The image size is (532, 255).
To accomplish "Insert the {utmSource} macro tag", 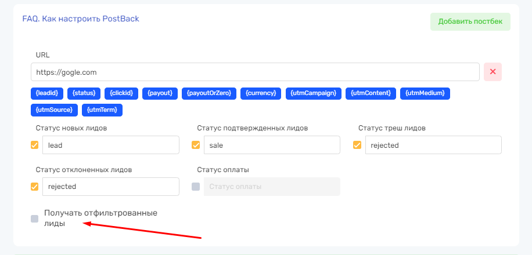I will tap(54, 110).
